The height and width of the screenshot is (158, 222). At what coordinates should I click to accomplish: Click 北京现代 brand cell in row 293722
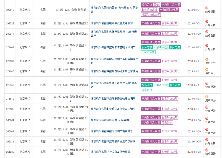[x=25, y=23]
